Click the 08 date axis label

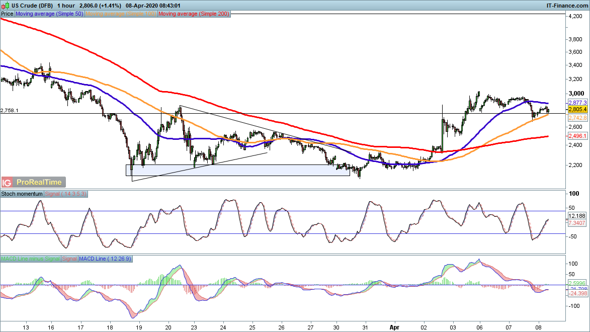[x=538, y=327]
